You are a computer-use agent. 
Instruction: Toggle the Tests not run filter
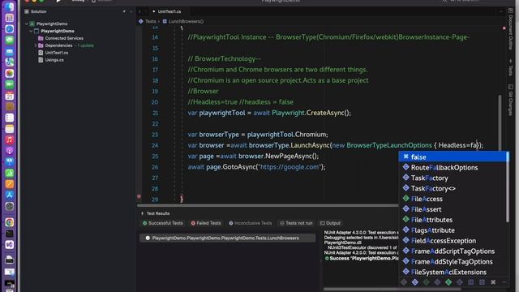pos(296,223)
